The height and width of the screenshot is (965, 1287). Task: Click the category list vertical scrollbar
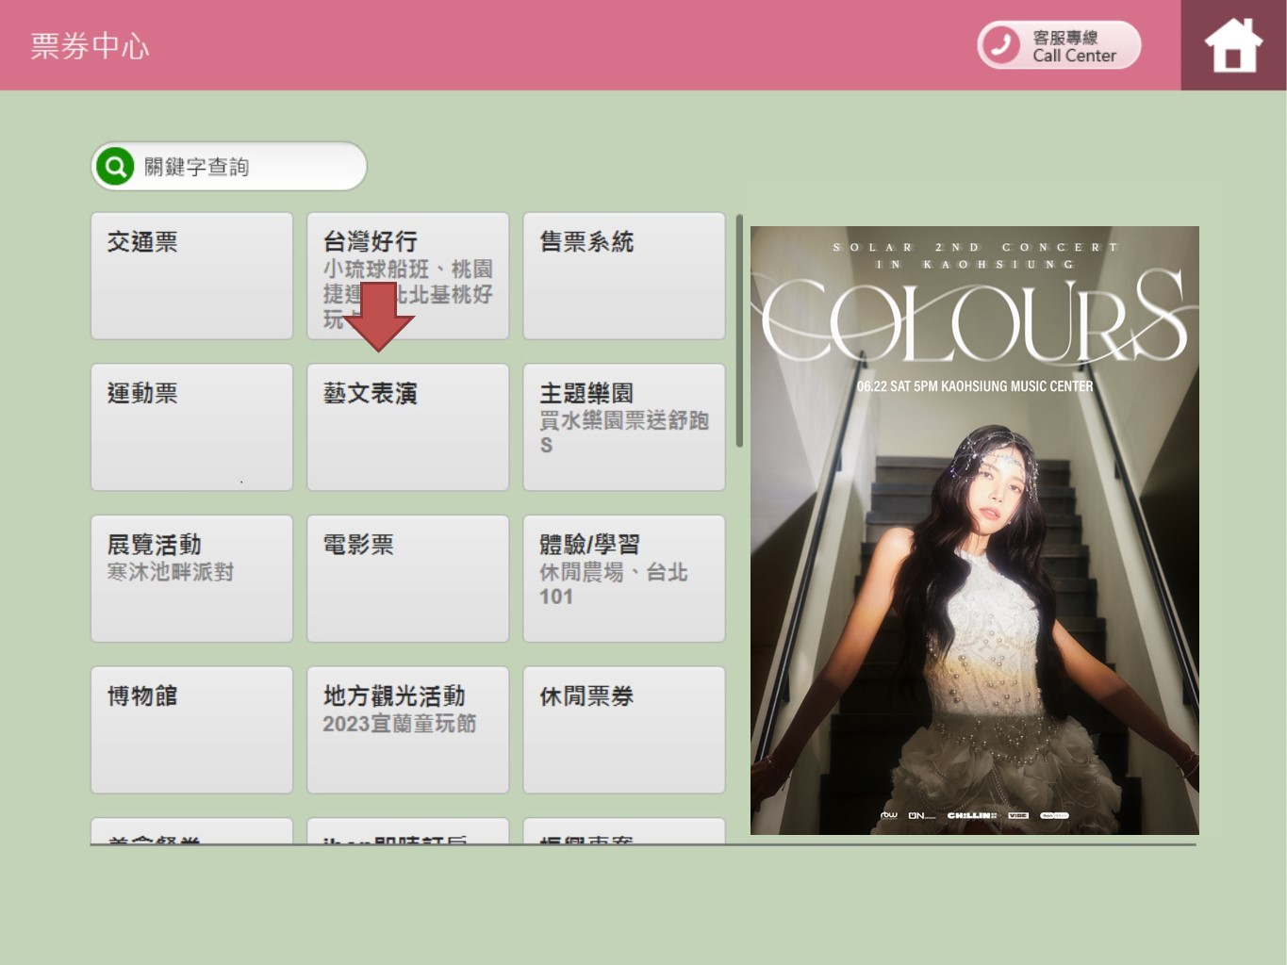click(x=739, y=331)
